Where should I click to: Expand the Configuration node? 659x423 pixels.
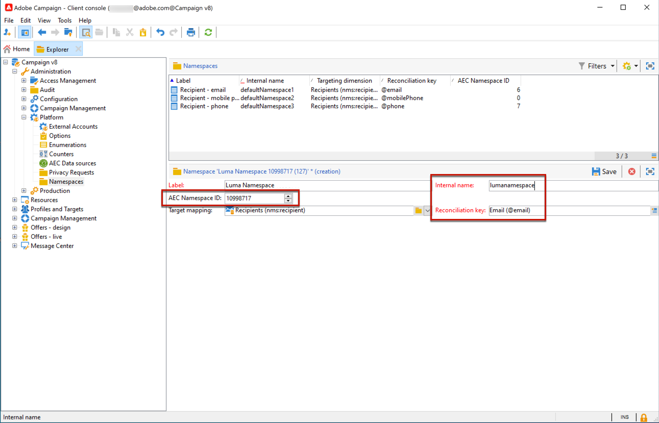tap(24, 99)
